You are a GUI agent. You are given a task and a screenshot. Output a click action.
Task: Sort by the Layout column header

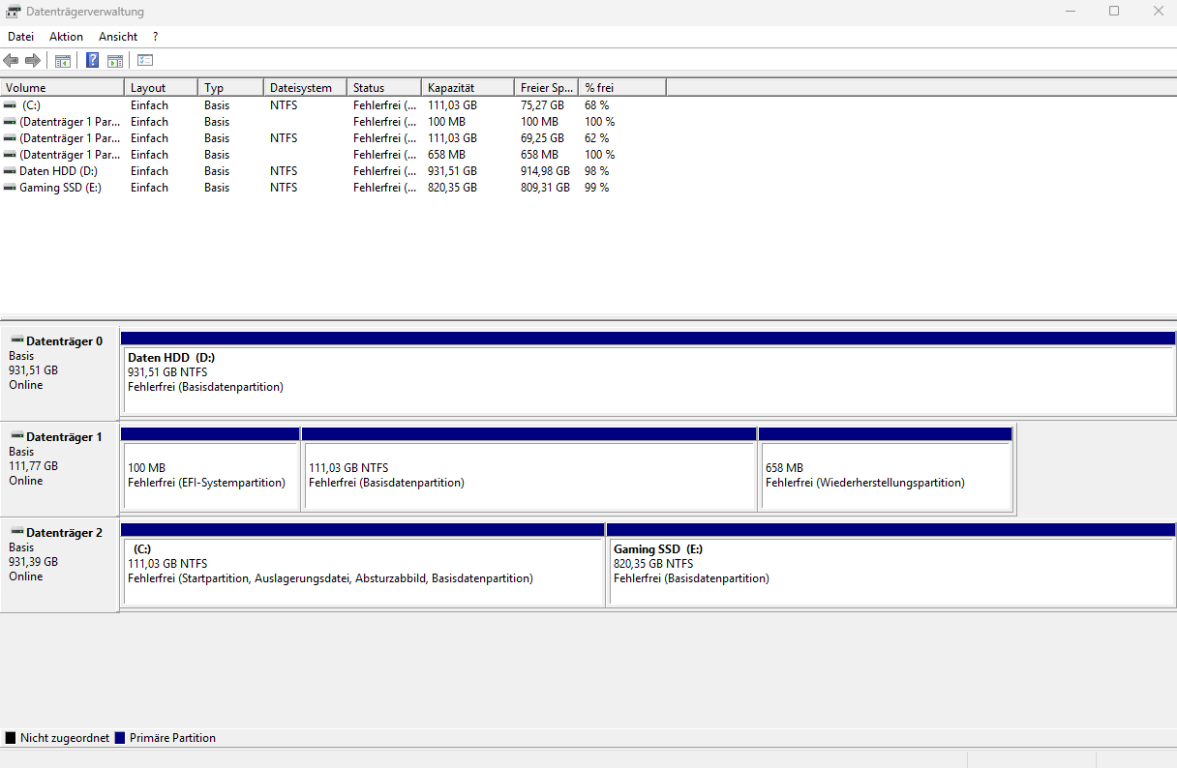pyautogui.click(x=162, y=88)
